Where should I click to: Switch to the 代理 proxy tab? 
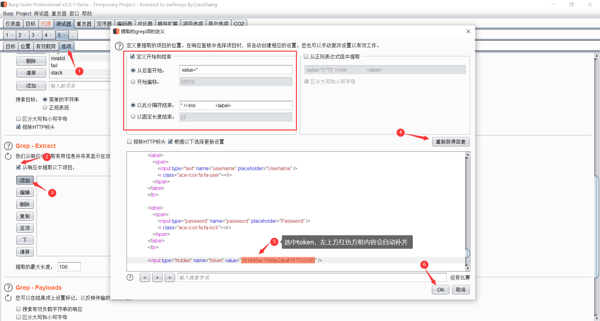tap(46, 24)
